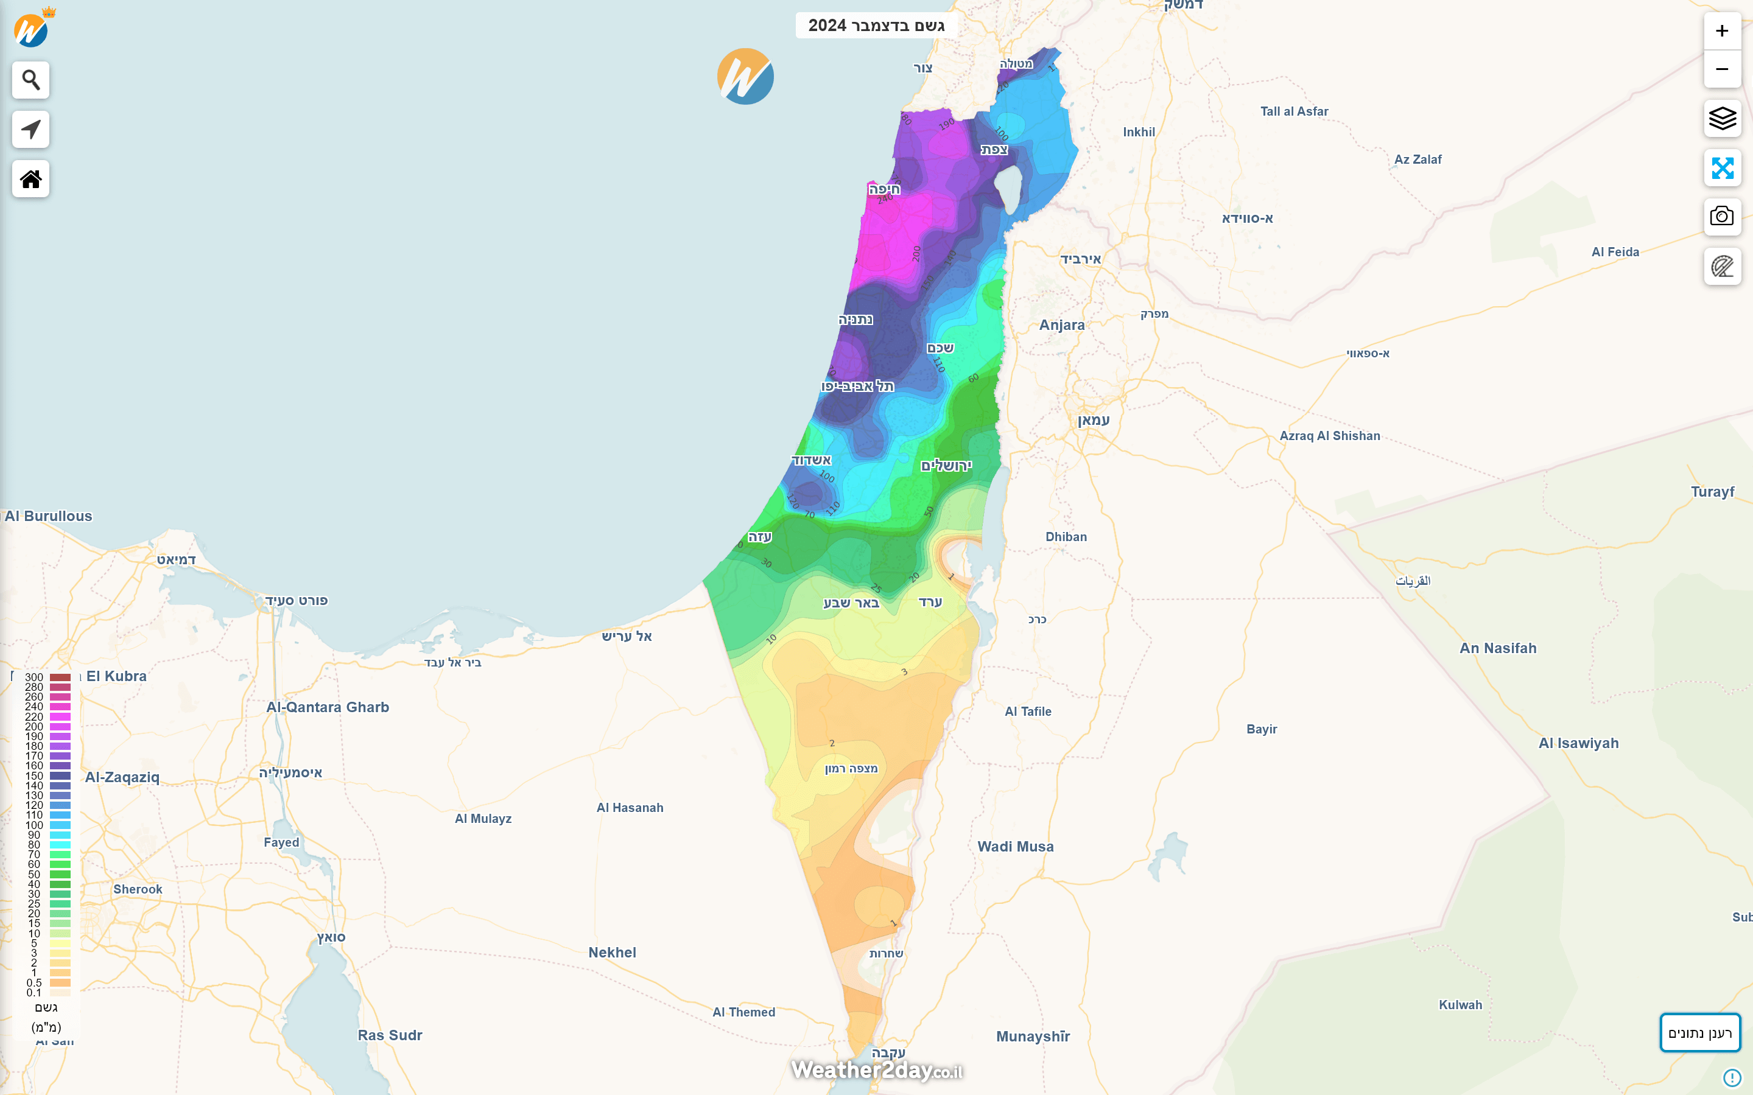Zoom in with the plus button
The height and width of the screenshot is (1095, 1753).
(x=1722, y=30)
